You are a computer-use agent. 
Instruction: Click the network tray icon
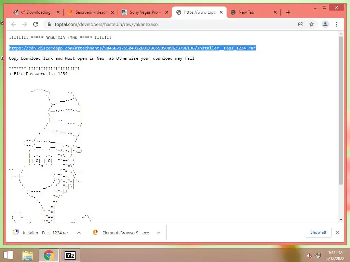[318, 256]
